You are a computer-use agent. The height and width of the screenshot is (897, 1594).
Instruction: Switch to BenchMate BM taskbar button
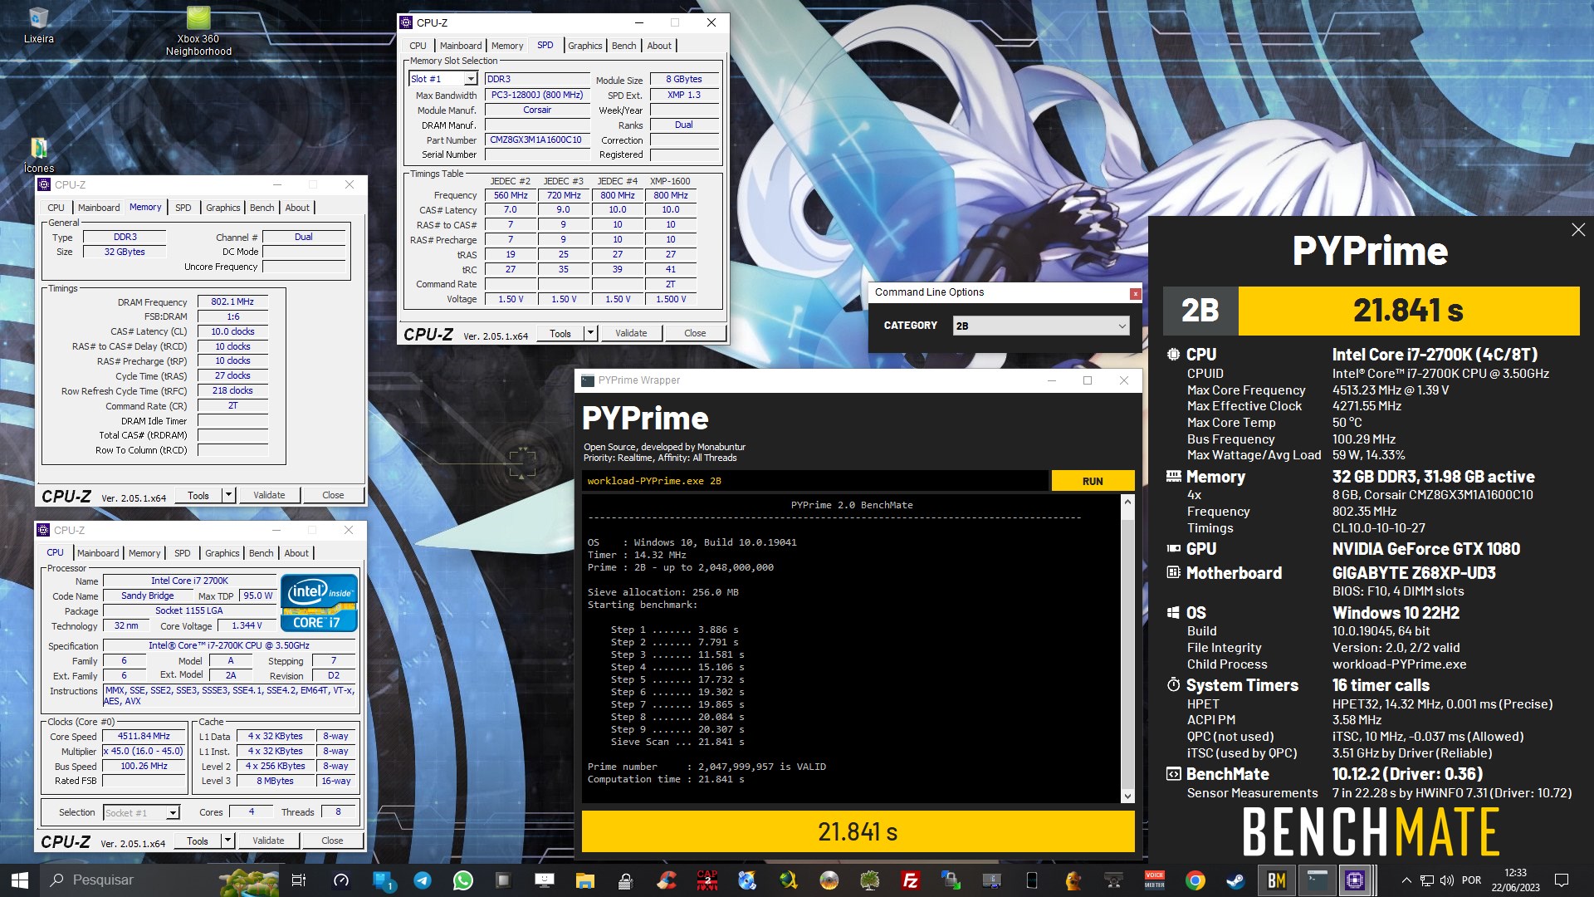pyautogui.click(x=1277, y=880)
